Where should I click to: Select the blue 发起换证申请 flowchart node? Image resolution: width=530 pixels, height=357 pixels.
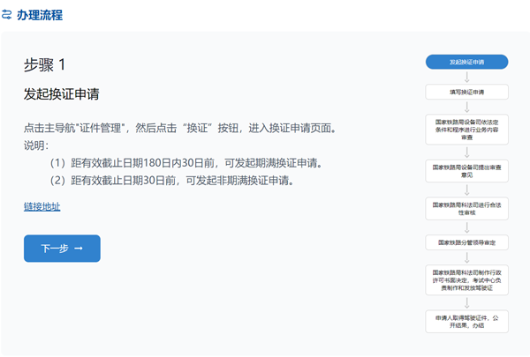coord(466,62)
